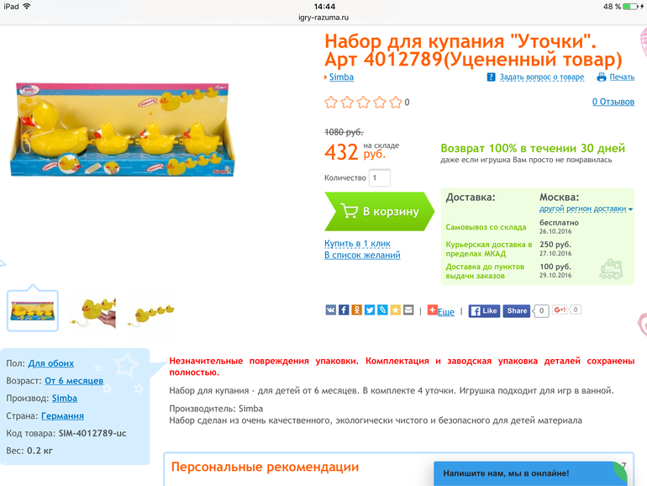Screen dimensions: 647x486
Task: Select the second duck thumbnail image
Action: pyautogui.click(x=92, y=311)
